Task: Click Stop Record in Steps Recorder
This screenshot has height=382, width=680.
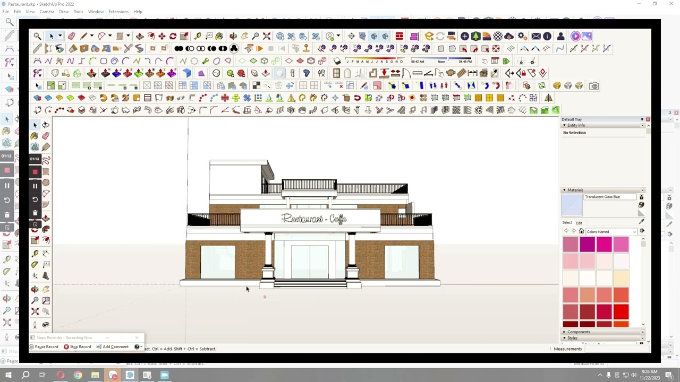Action: pyautogui.click(x=78, y=346)
